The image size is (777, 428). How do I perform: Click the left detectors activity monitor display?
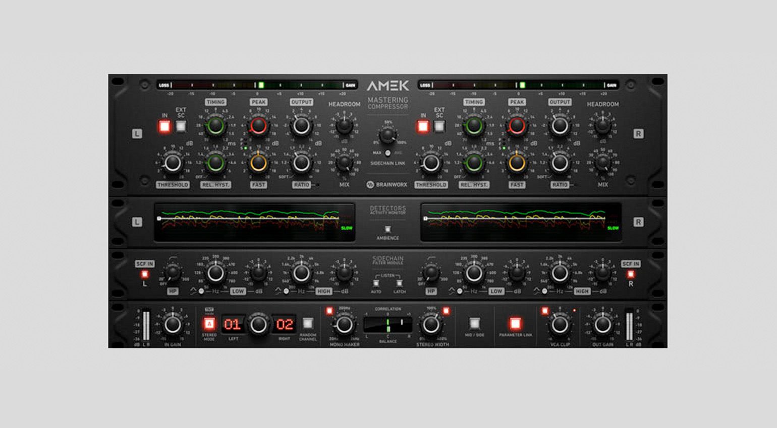(254, 222)
